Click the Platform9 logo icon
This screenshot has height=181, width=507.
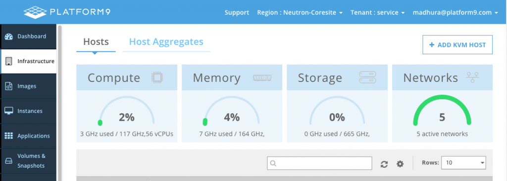tap(35, 12)
